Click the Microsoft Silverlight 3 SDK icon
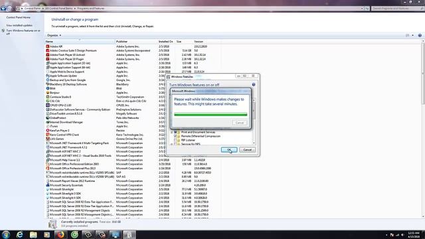Image resolution: width=425 pixels, height=239 pixels. [47, 193]
